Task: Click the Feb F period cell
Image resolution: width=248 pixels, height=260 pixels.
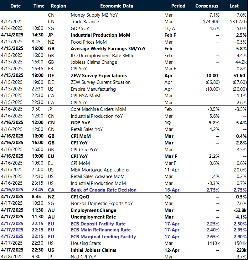Action: coord(170,35)
